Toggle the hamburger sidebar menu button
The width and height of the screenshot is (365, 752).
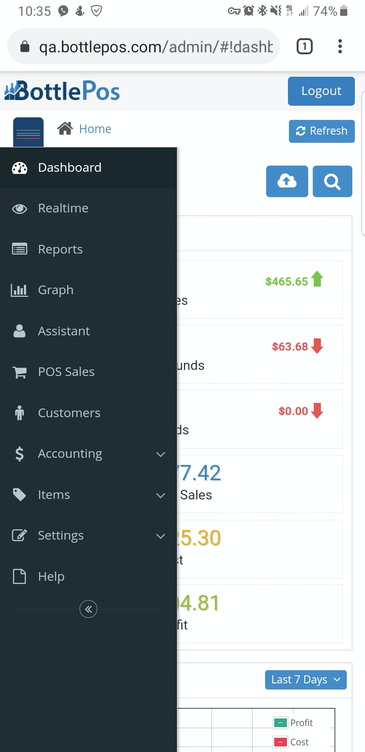(28, 133)
